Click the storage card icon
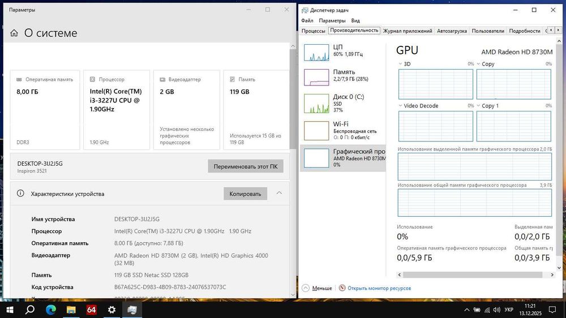The image size is (566, 318). [x=233, y=79]
